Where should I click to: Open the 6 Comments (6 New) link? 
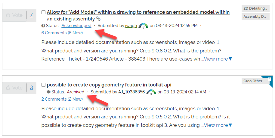pyautogui.click(x=62, y=33)
